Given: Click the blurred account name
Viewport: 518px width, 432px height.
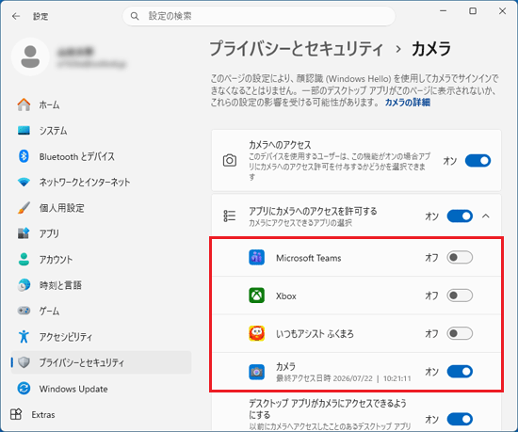Looking at the screenshot, I should 75,52.
